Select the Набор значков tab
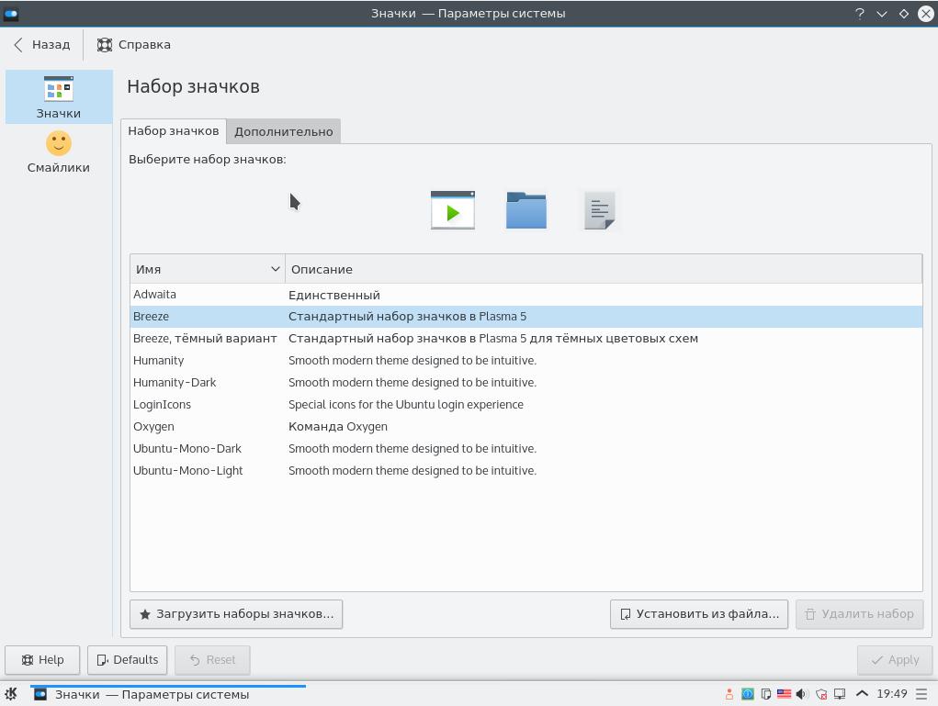Image resolution: width=938 pixels, height=706 pixels. click(174, 130)
